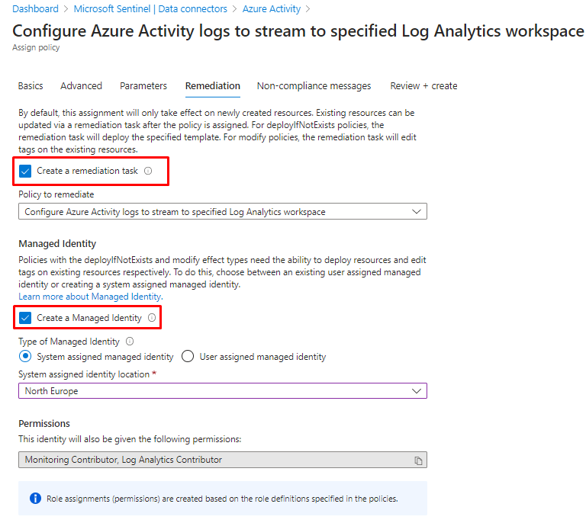Toggle the Create a remediation task checkbox
The height and width of the screenshot is (523, 586).
point(26,171)
